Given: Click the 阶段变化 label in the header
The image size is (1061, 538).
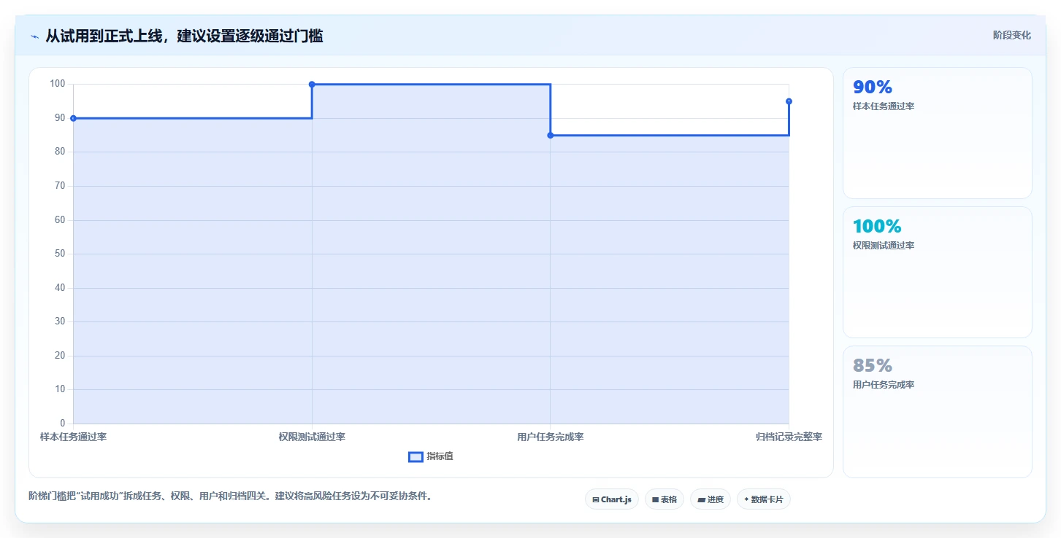Looking at the screenshot, I should (x=1012, y=35).
